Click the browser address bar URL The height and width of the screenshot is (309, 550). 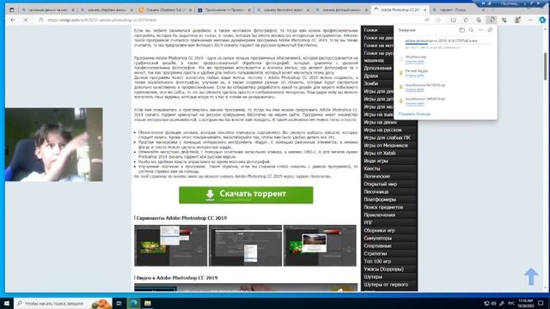(x=102, y=20)
